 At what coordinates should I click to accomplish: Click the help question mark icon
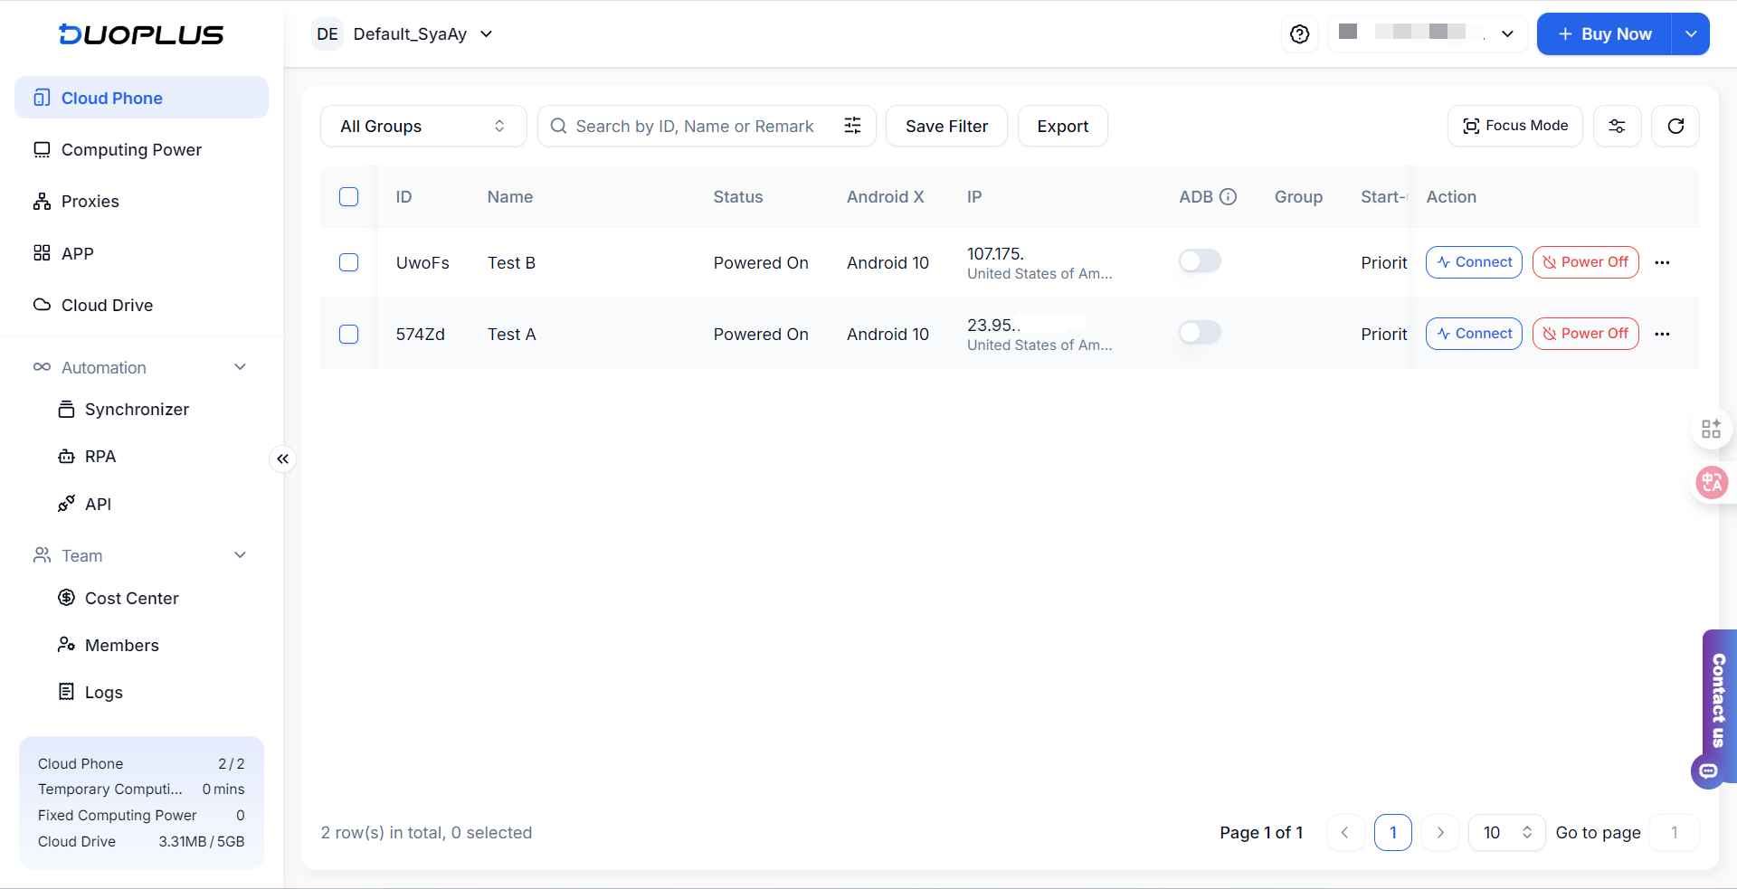pos(1299,34)
